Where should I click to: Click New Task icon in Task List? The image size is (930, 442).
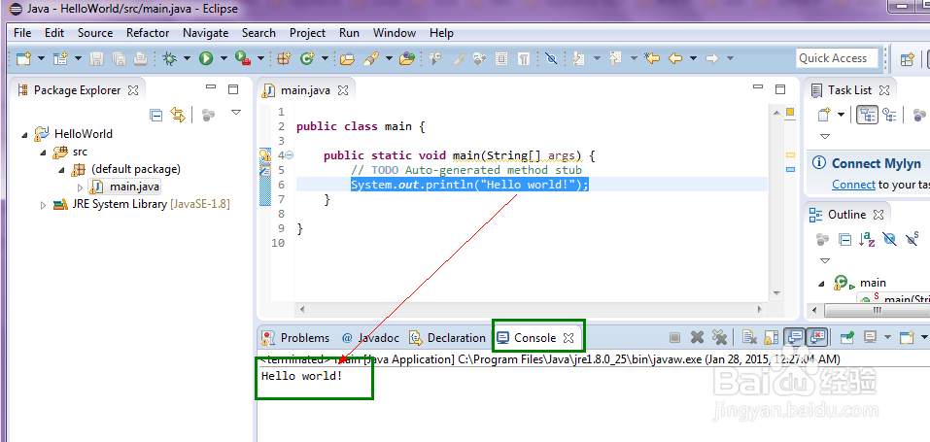point(824,114)
